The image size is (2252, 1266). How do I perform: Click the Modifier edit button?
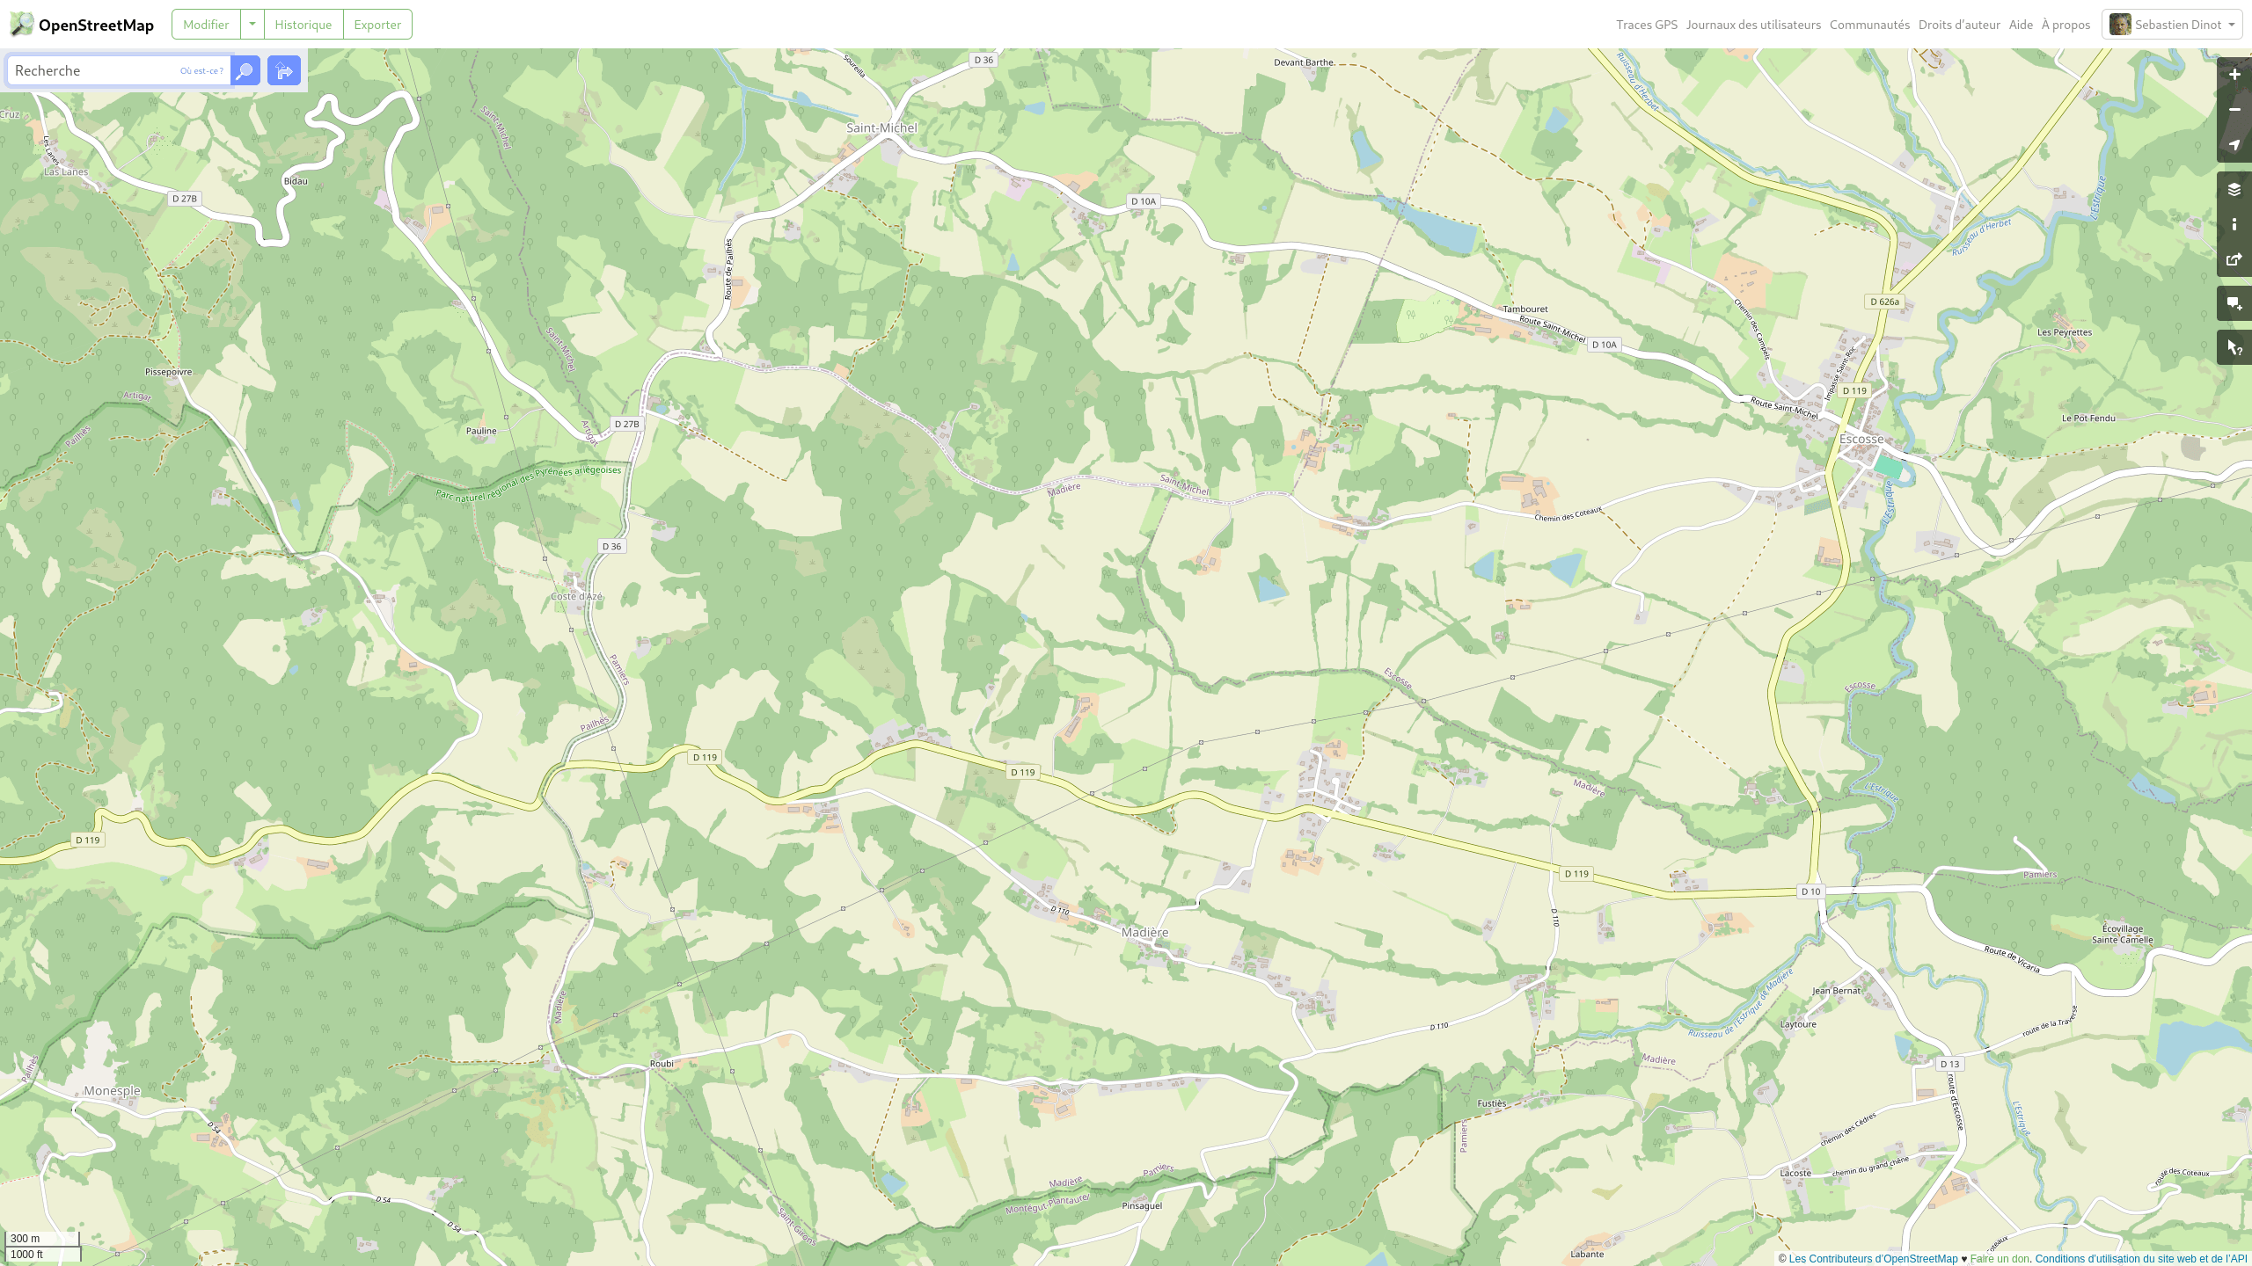[x=206, y=25]
